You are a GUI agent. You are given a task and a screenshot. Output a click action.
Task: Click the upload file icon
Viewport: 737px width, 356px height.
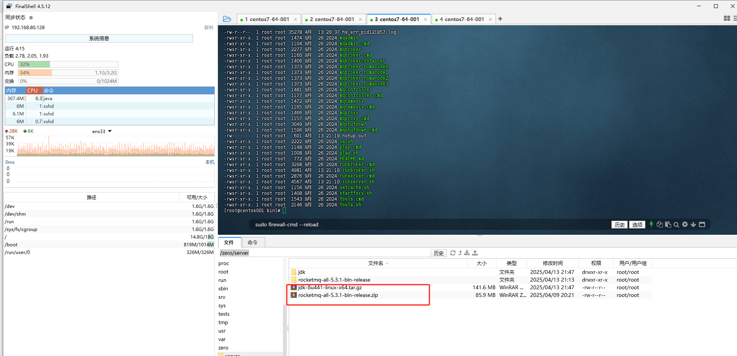coord(475,253)
